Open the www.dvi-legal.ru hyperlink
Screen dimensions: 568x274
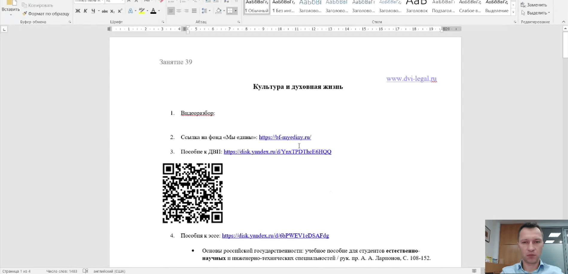(411, 79)
